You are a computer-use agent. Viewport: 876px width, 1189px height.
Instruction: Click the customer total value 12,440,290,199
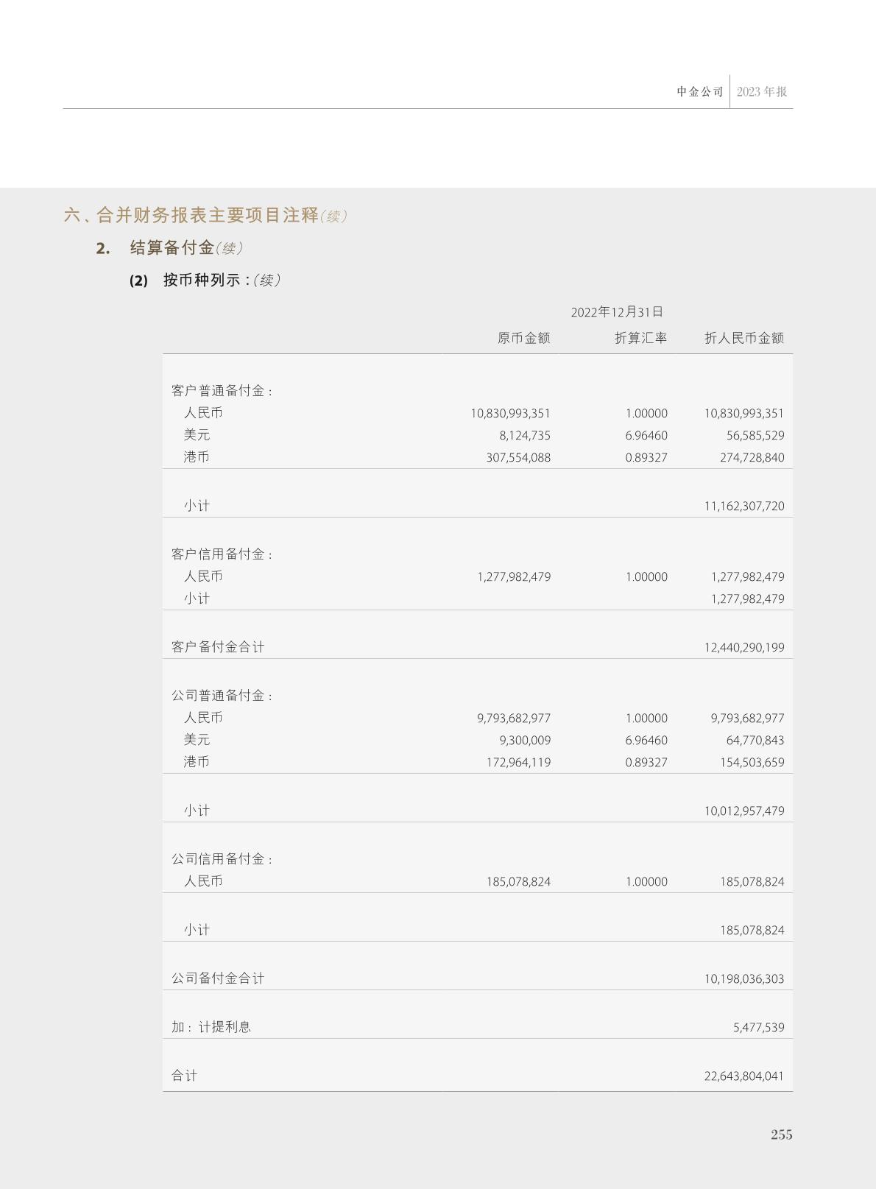(x=743, y=648)
